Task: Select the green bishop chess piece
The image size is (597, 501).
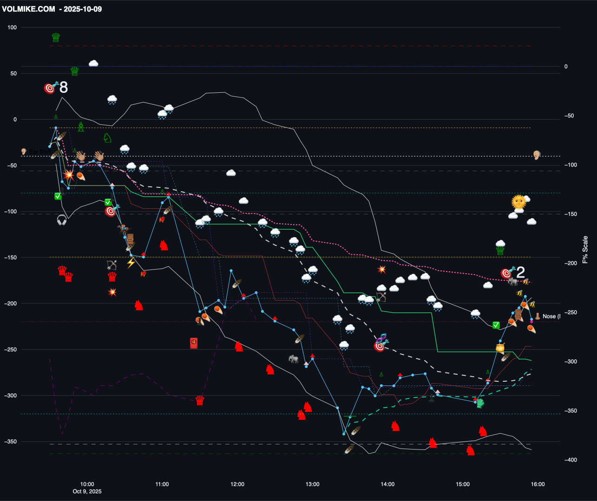Action: (81, 127)
